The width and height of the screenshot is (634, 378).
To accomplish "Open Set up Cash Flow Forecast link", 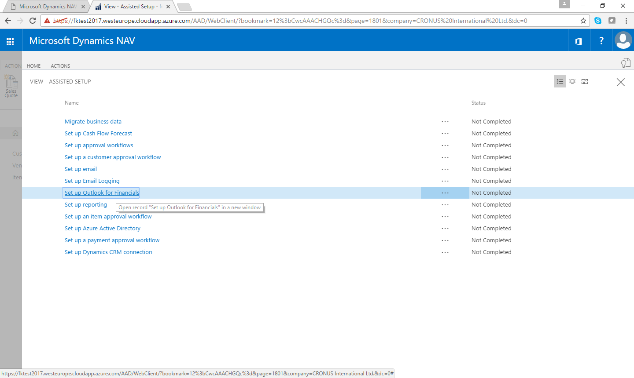I will [98, 134].
